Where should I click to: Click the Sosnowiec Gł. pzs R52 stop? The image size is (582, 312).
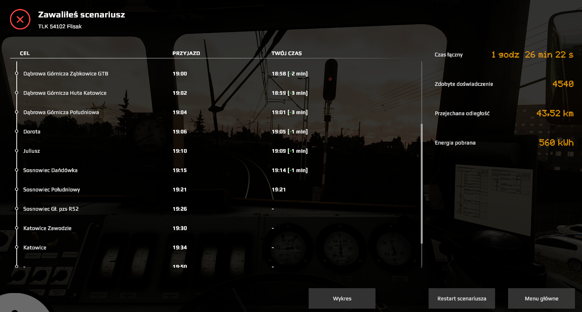tap(51, 209)
